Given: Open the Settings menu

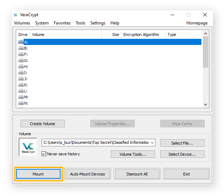Looking at the screenshot, I should coord(98,23).
